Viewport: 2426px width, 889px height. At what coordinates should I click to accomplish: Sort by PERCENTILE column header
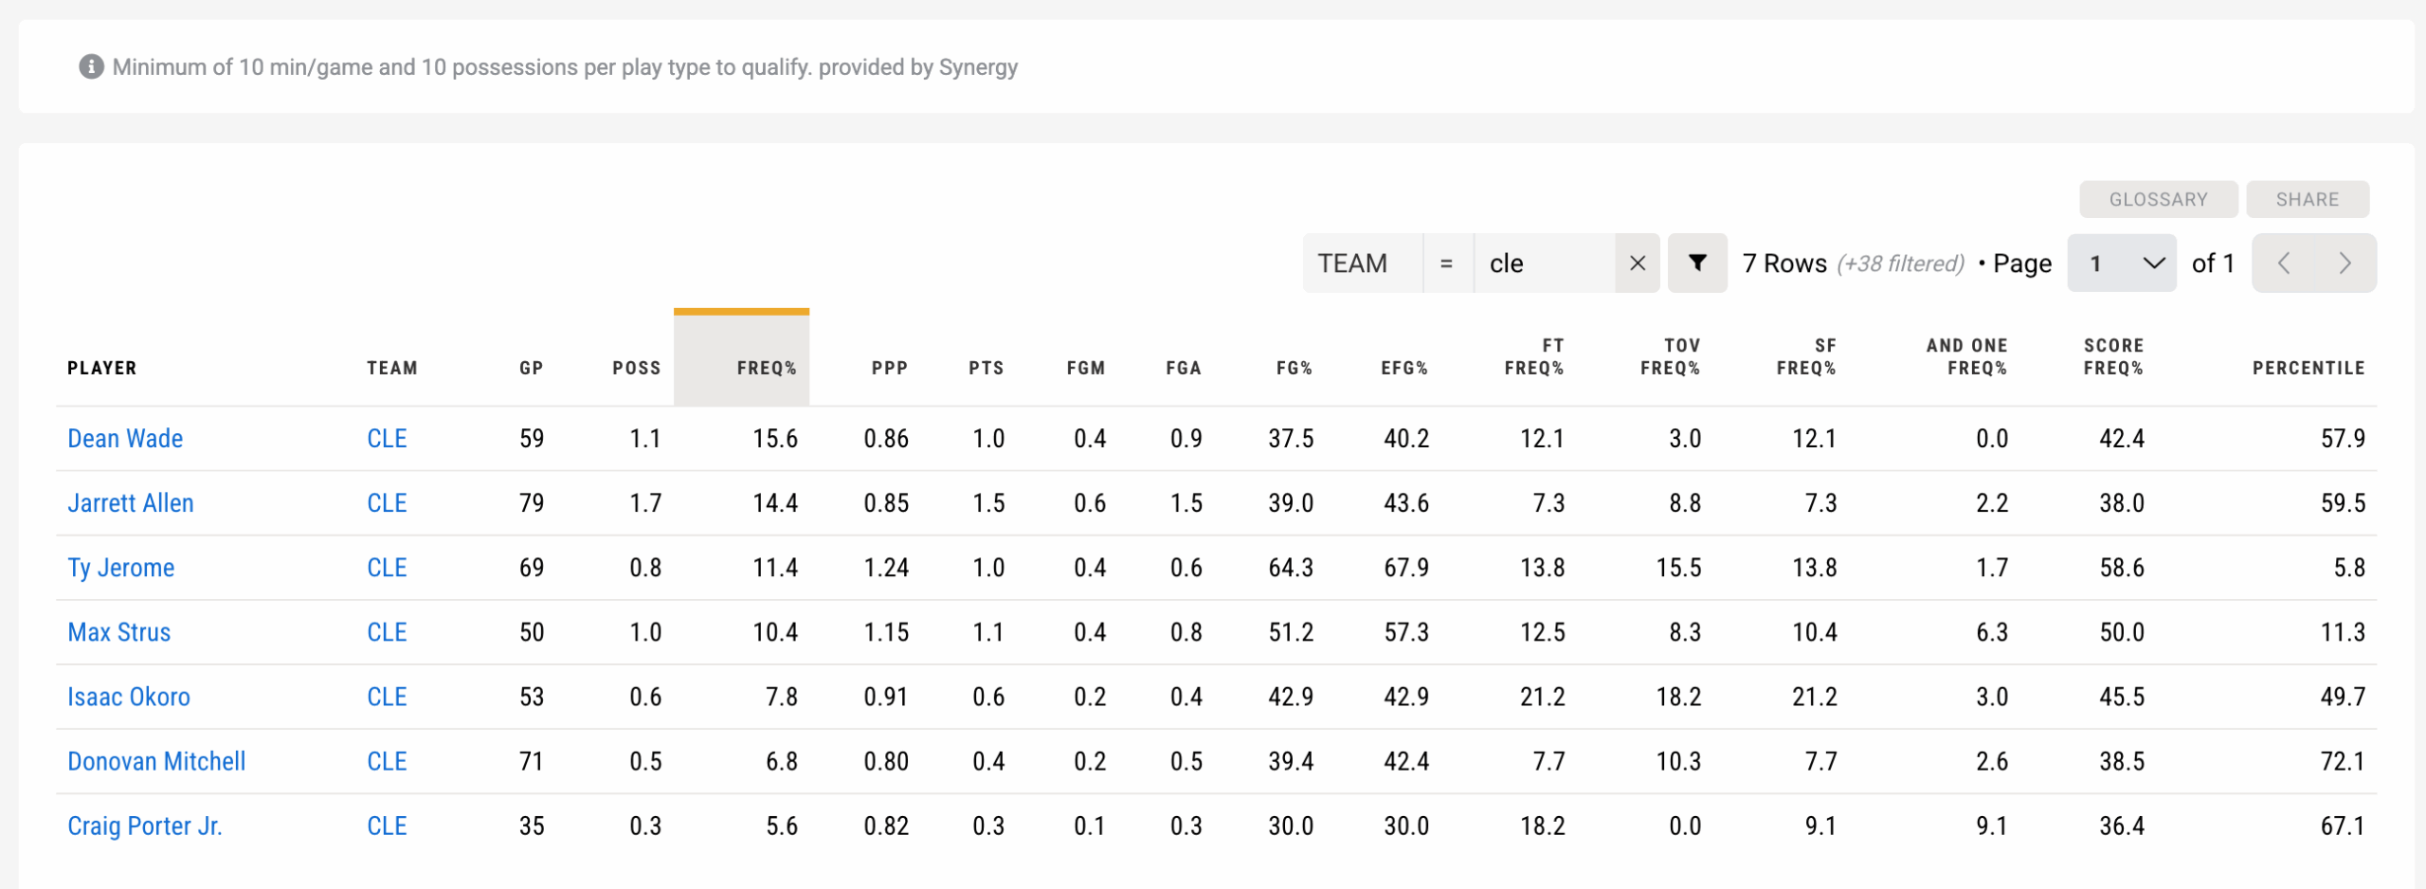(x=2308, y=368)
